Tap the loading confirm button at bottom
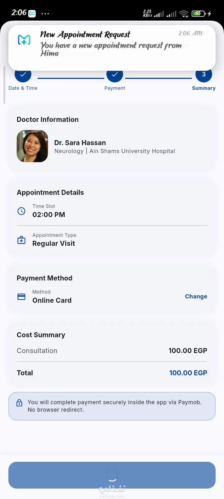The width and height of the screenshot is (224, 499). [x=112, y=475]
